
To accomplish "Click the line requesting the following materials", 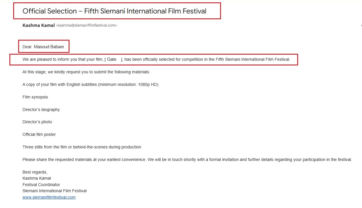I will pos(86,72).
